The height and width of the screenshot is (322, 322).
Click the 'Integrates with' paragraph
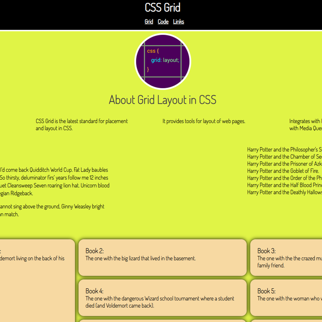[306, 125]
